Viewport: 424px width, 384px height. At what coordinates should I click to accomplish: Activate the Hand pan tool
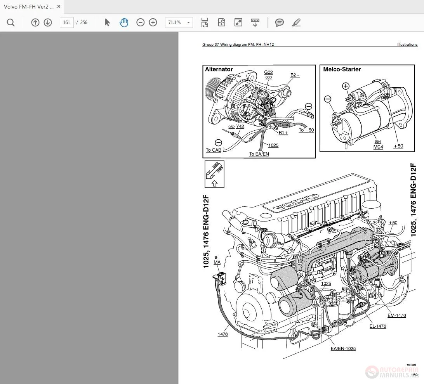(x=124, y=22)
